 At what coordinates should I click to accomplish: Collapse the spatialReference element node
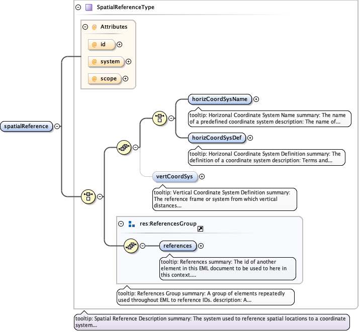click(x=57, y=126)
